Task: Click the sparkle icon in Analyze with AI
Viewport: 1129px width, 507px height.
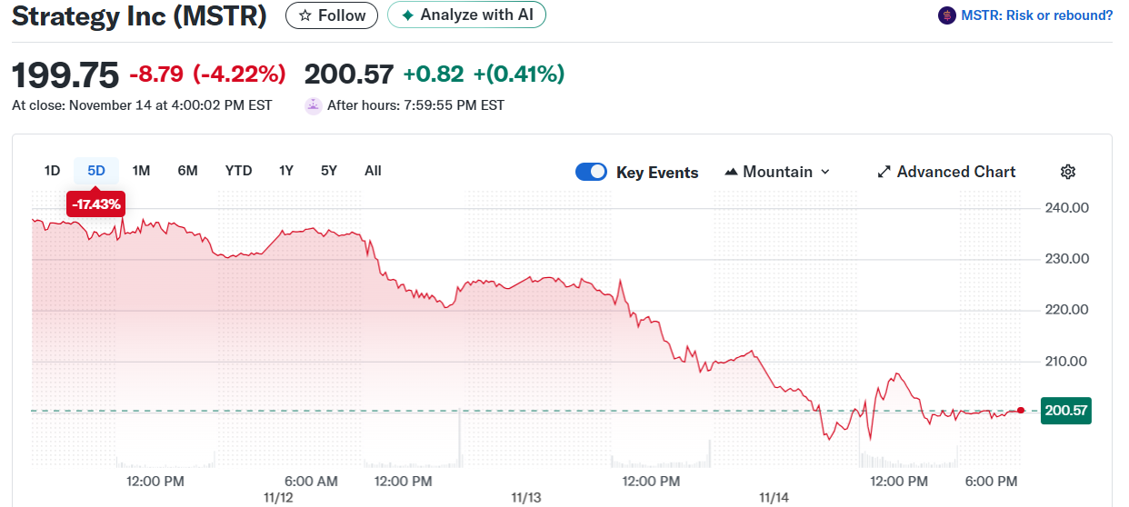Action: [x=407, y=15]
